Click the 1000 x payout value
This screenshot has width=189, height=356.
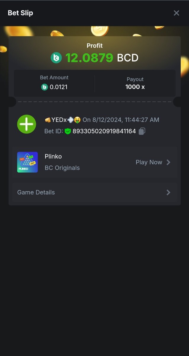[x=135, y=87]
